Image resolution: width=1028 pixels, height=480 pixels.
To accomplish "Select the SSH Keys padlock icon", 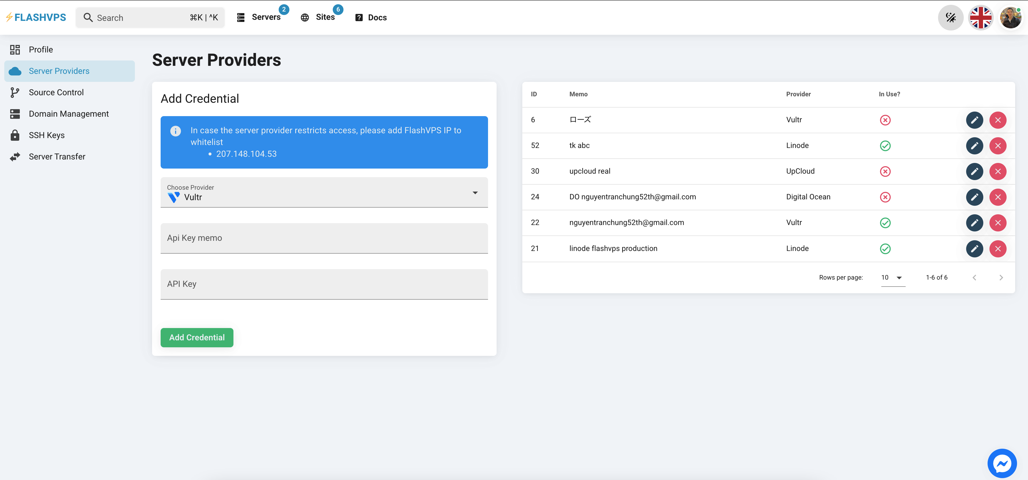I will pos(15,135).
